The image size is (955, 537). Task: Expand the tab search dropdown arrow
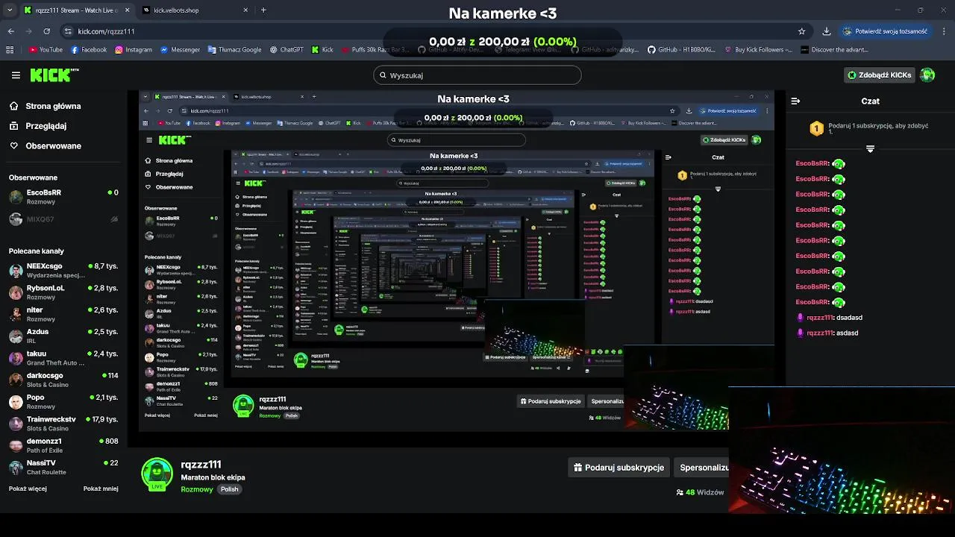[10, 10]
